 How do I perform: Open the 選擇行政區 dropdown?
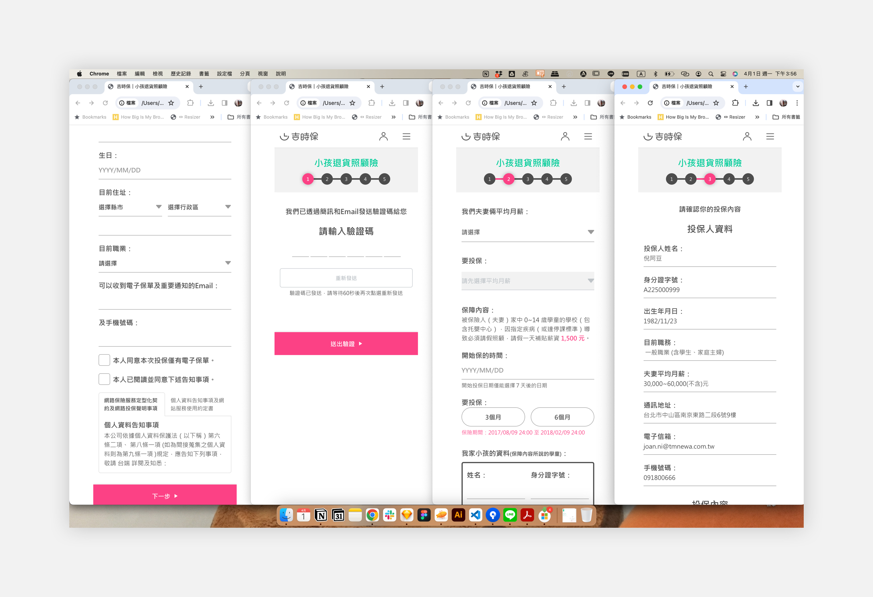pos(200,207)
